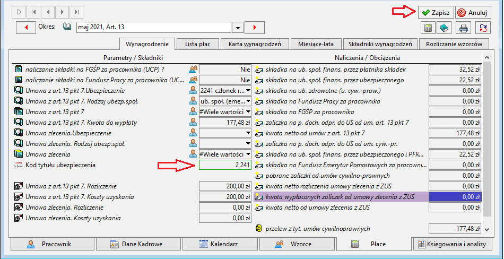Click the group icon beside FGŚP Nie value
The image size is (504, 259).
(193, 69)
